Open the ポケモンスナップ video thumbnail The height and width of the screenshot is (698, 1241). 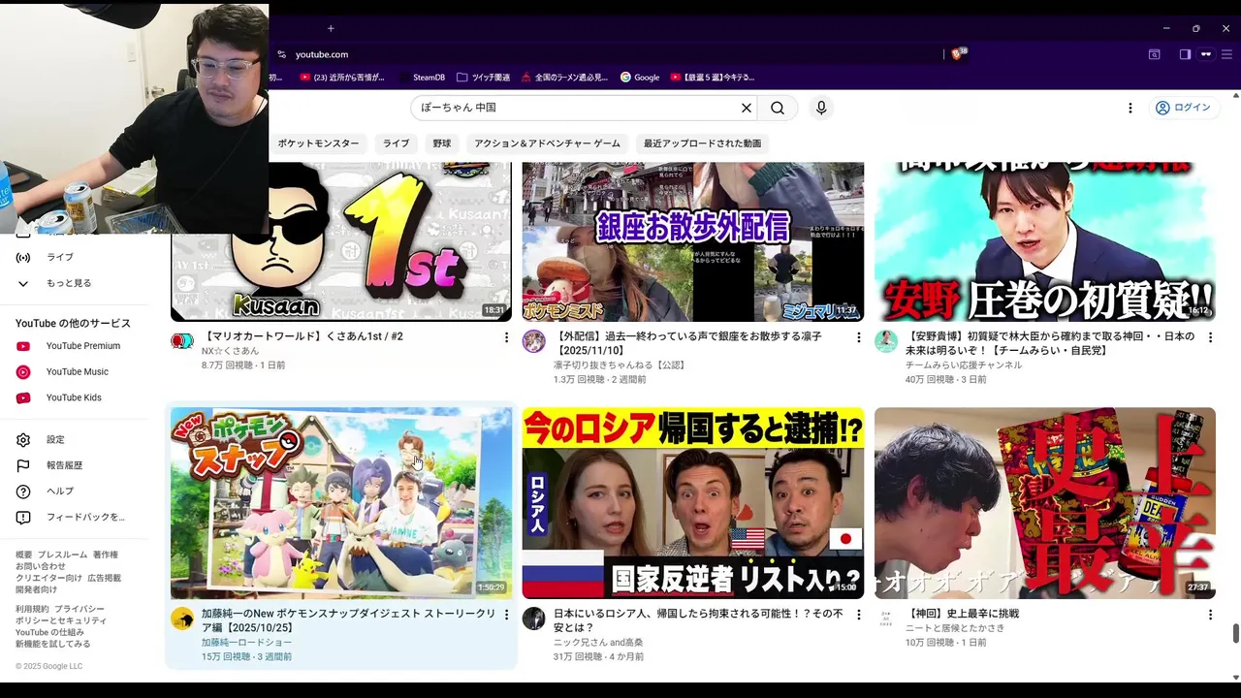coord(341,503)
